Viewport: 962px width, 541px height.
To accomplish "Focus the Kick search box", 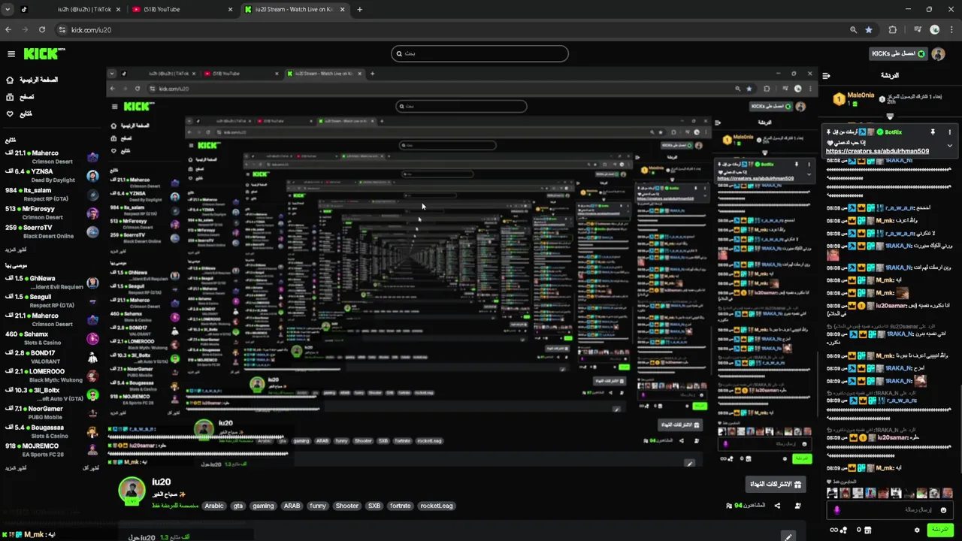I will (479, 53).
